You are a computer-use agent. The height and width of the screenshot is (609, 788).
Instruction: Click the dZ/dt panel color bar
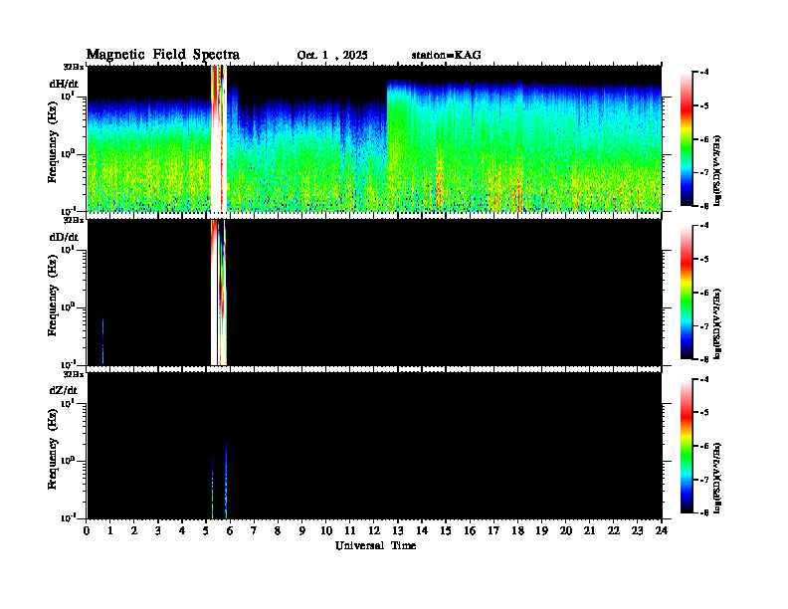point(686,446)
